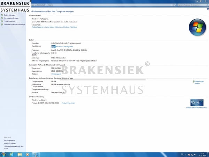Click the Intel Core i5 processor value

pyautogui.click(x=69, y=50)
